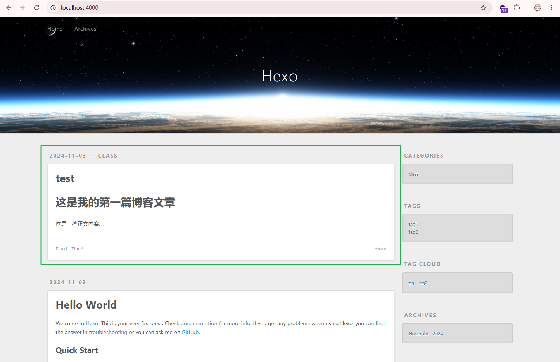Open the profile avatar menu

(x=538, y=8)
